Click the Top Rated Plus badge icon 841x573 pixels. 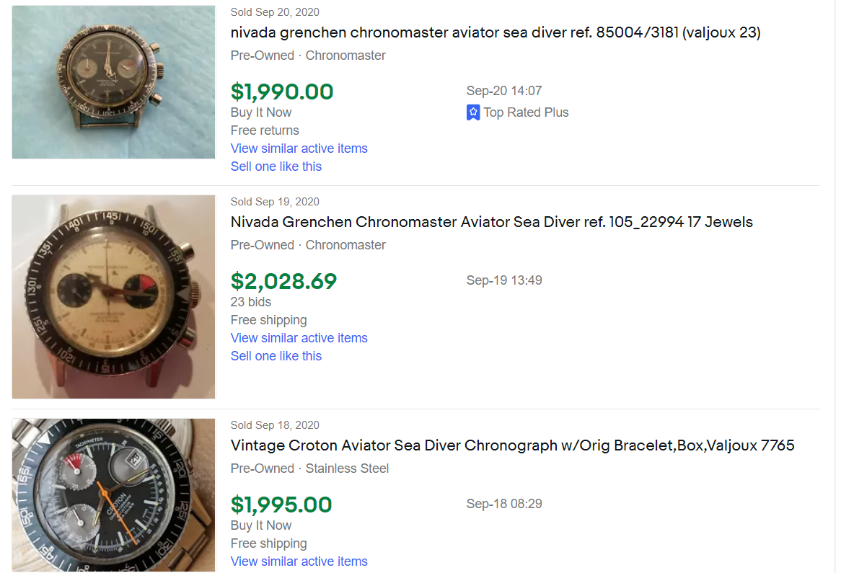[473, 112]
